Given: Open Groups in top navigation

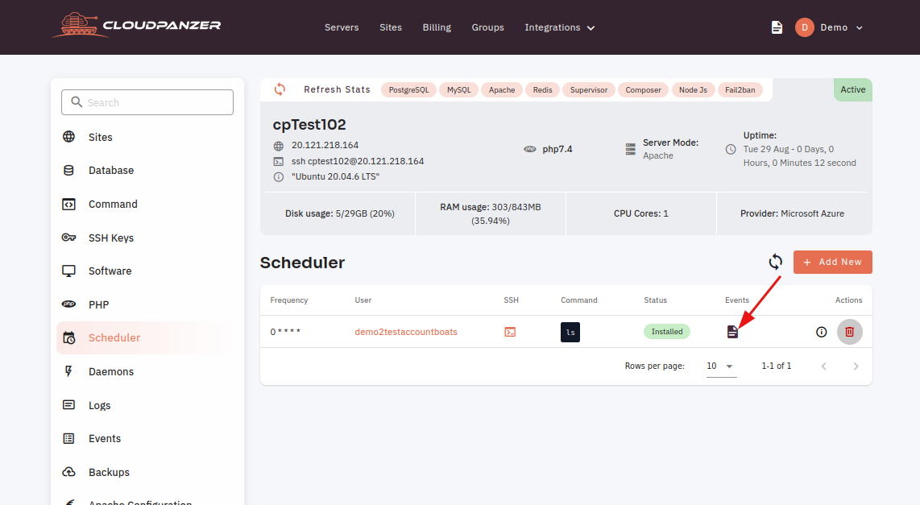Looking at the screenshot, I should [x=487, y=27].
